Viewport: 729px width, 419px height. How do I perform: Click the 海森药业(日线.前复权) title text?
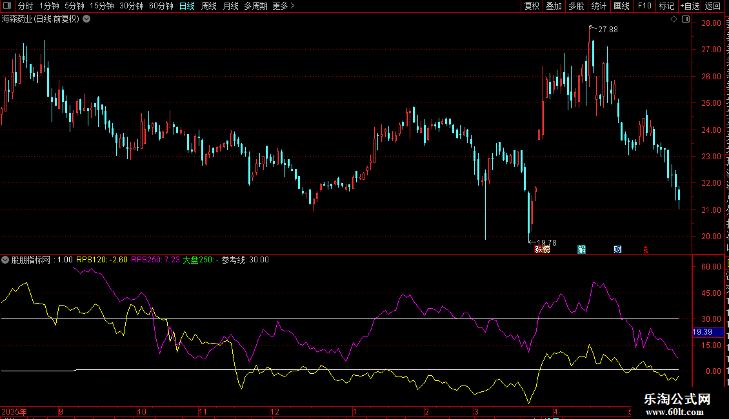pos(41,19)
